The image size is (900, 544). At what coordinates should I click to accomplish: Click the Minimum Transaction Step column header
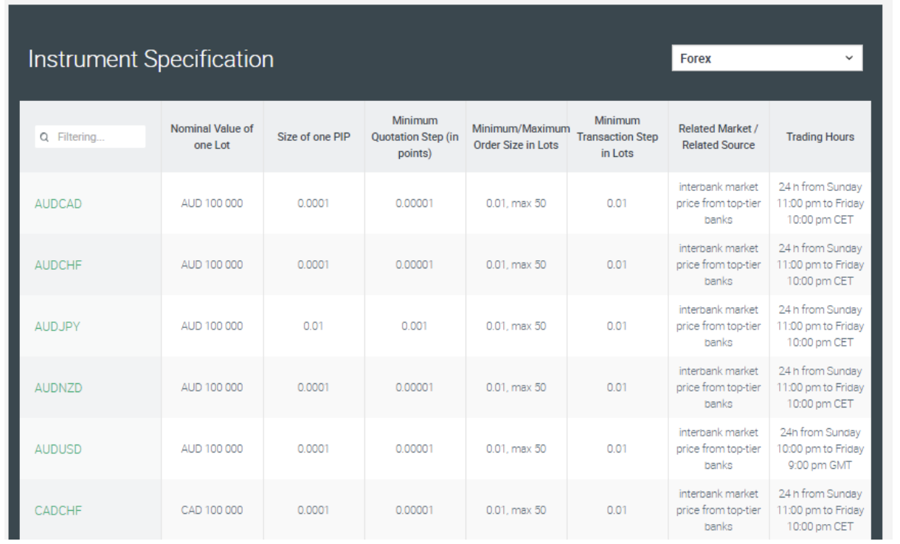617,137
